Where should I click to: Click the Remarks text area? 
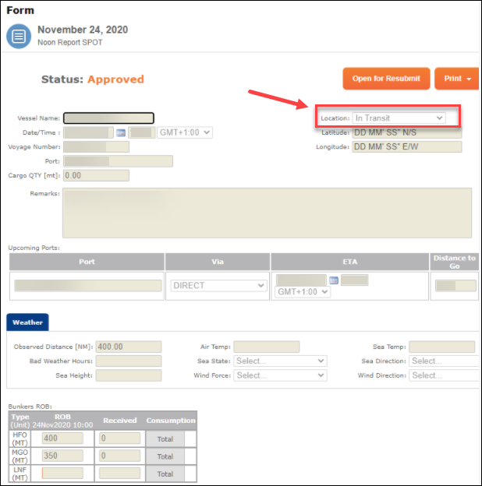click(267, 212)
